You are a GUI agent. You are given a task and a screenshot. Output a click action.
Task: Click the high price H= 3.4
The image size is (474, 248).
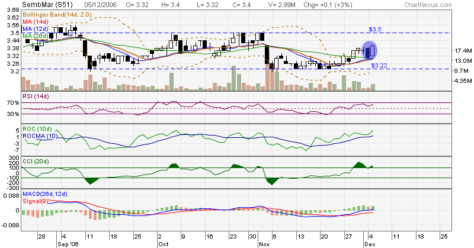171,5
